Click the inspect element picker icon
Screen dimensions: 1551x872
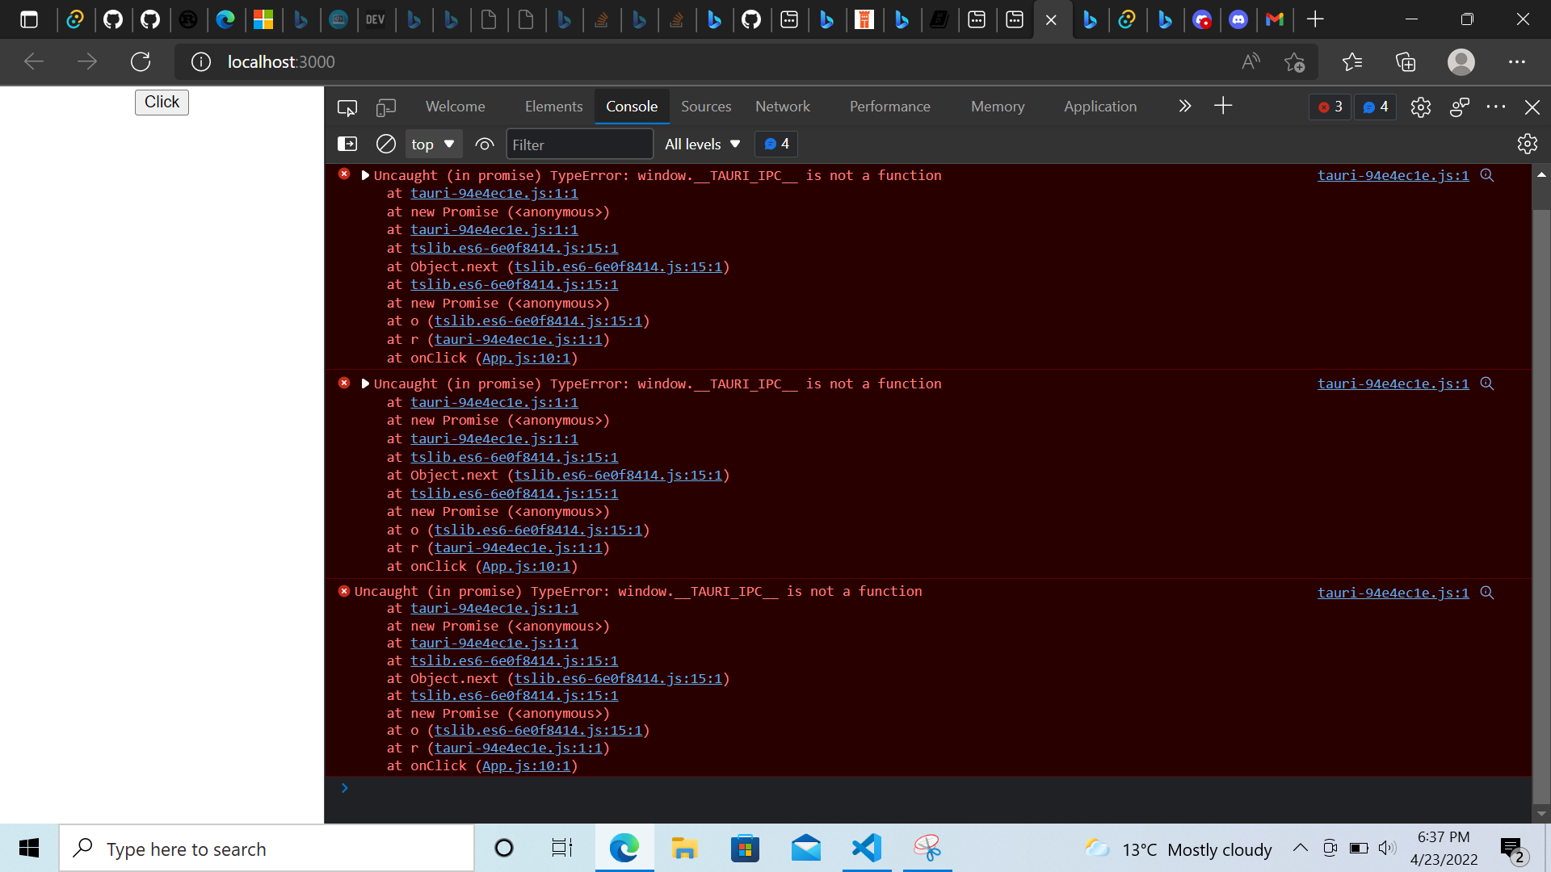coord(347,107)
